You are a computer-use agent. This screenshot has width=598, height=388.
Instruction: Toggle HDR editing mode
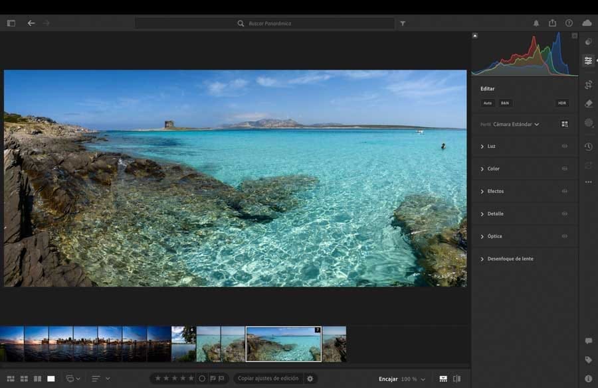click(x=562, y=103)
